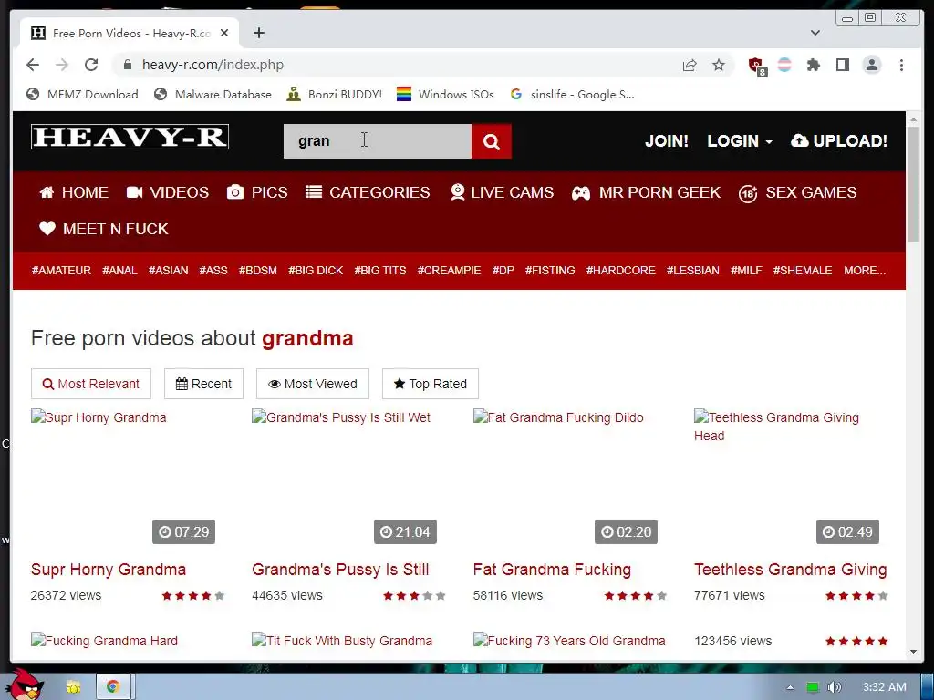The height and width of the screenshot is (700, 934).
Task: Open a new browser tab
Action: point(258,33)
